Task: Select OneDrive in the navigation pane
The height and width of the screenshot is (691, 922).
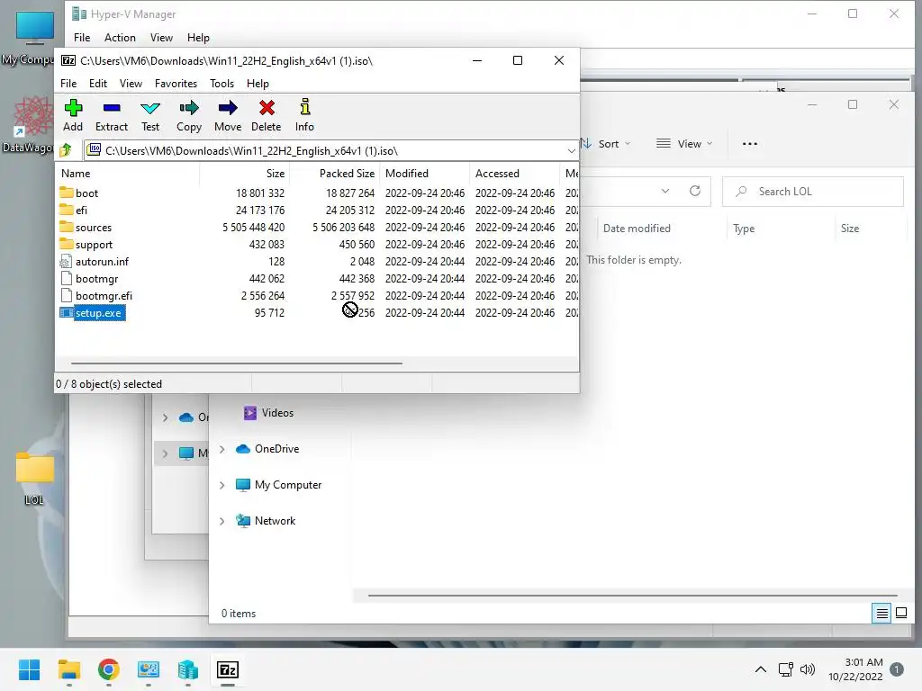Action: pyautogui.click(x=267, y=449)
